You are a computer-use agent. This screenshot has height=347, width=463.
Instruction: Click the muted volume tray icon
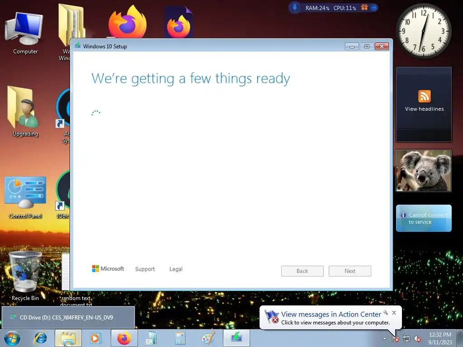417,339
